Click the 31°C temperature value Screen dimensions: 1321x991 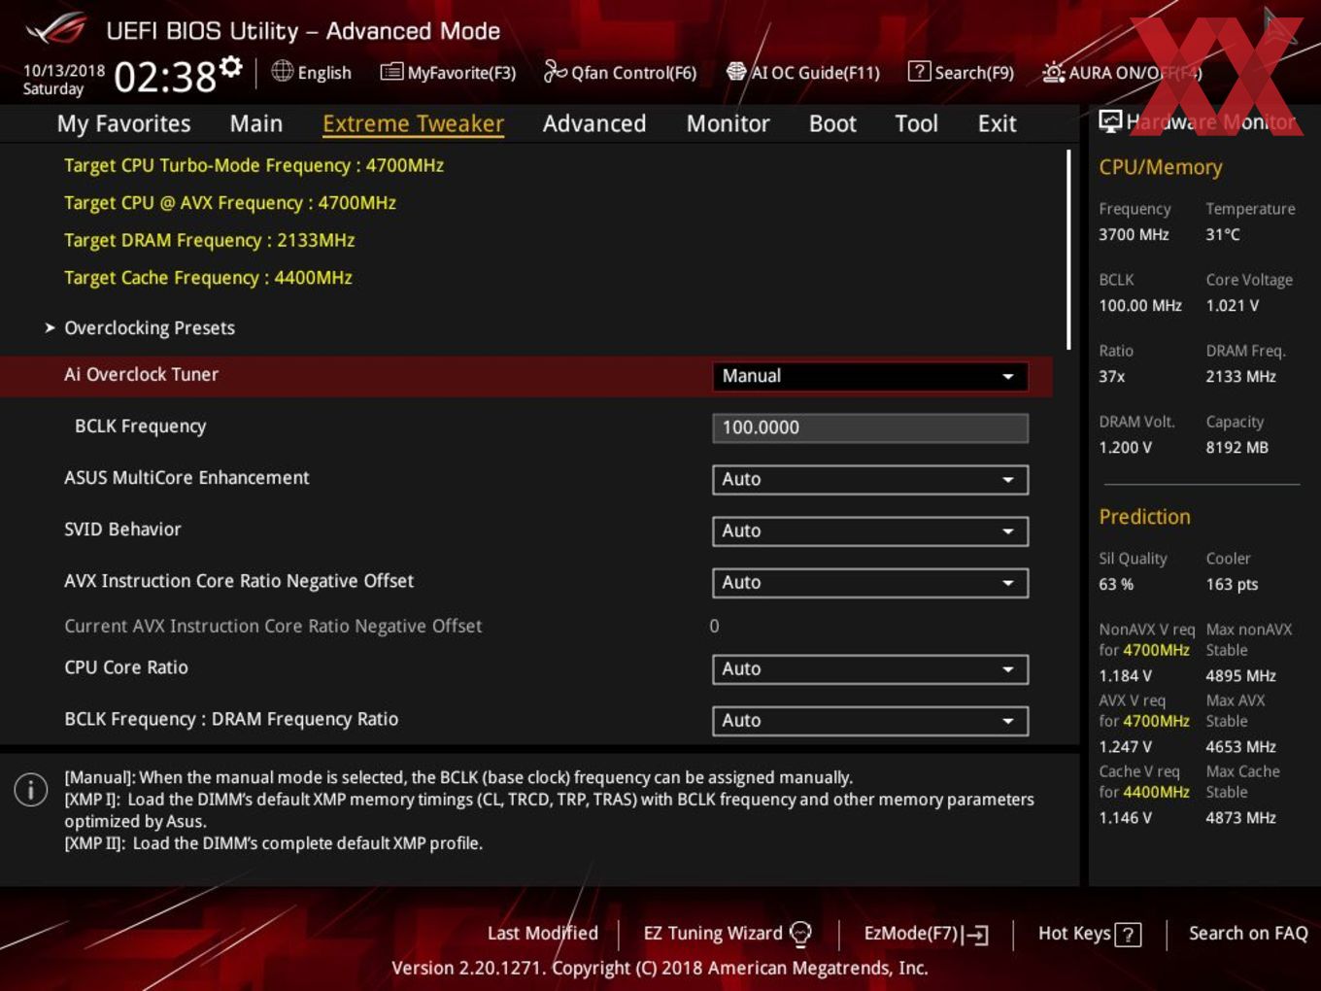click(1223, 234)
